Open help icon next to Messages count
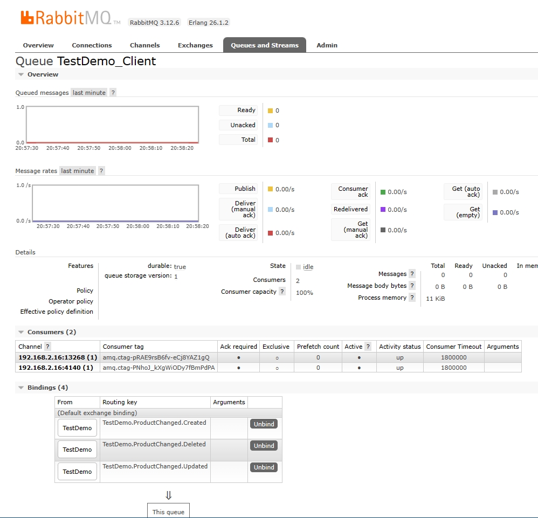The image size is (538, 518). point(412,274)
